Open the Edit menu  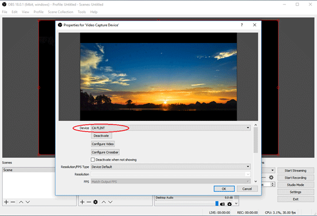tap(14, 12)
